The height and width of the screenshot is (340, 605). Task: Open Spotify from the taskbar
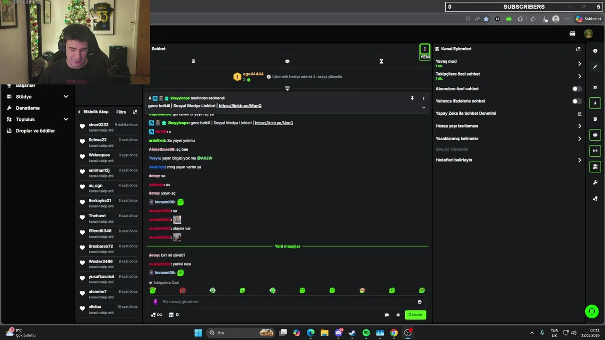[x=366, y=333]
